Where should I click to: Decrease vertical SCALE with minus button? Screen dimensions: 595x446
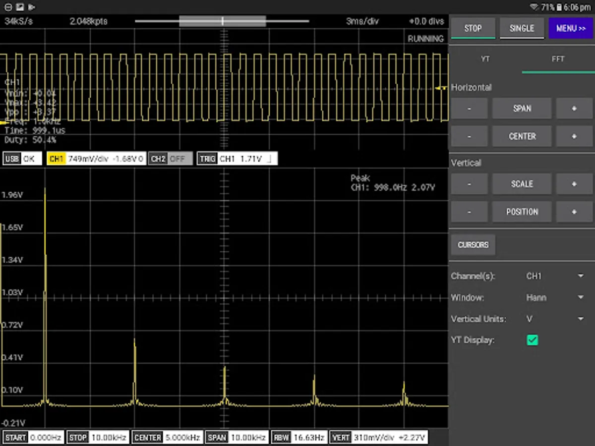[x=469, y=184]
